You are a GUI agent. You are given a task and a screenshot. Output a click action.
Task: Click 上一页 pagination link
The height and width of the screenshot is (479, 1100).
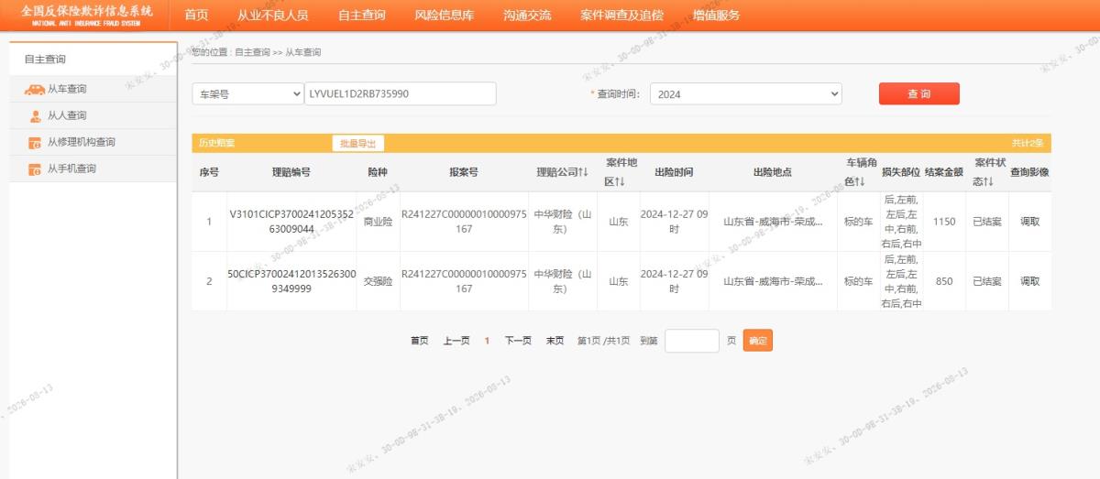pyautogui.click(x=456, y=341)
